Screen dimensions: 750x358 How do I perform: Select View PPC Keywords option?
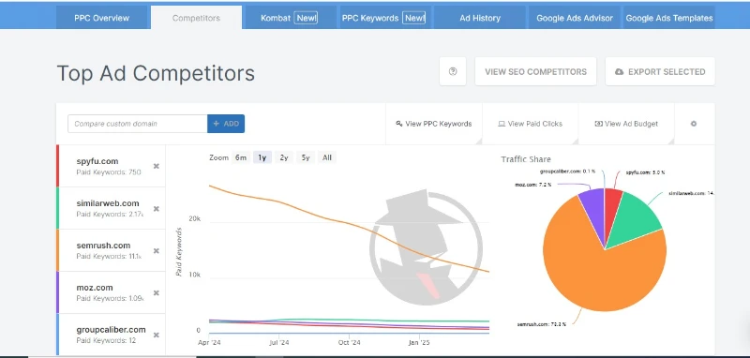point(434,124)
